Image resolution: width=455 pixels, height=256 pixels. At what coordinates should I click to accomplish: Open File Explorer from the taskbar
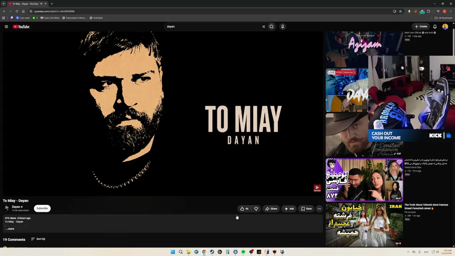coord(188,252)
